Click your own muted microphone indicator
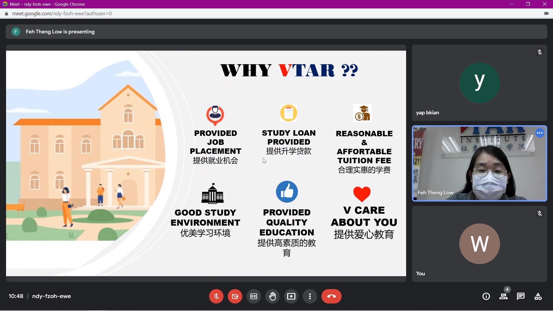This screenshot has width=553, height=311. (540, 213)
